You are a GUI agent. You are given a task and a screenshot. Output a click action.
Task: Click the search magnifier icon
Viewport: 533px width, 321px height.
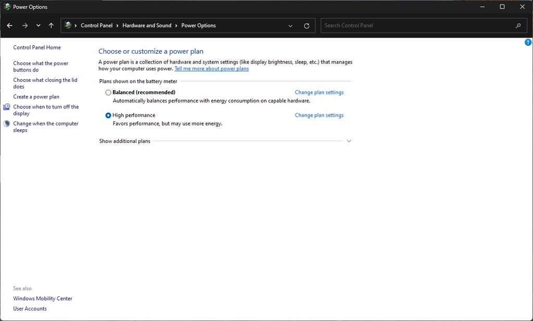[x=518, y=26]
